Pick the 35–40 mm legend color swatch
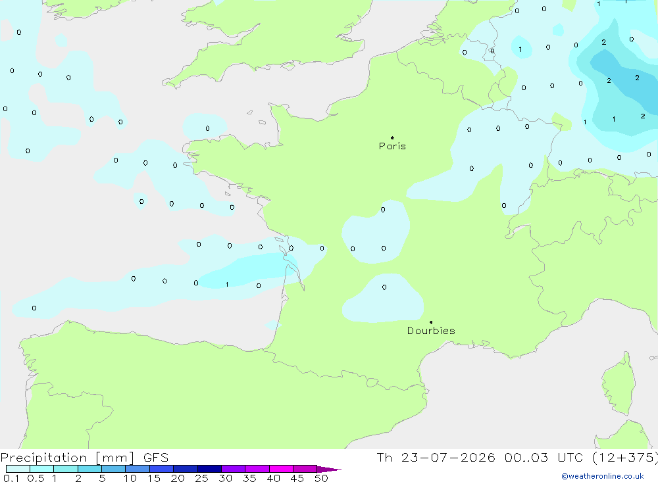The height and width of the screenshot is (482, 658). tap(257, 469)
